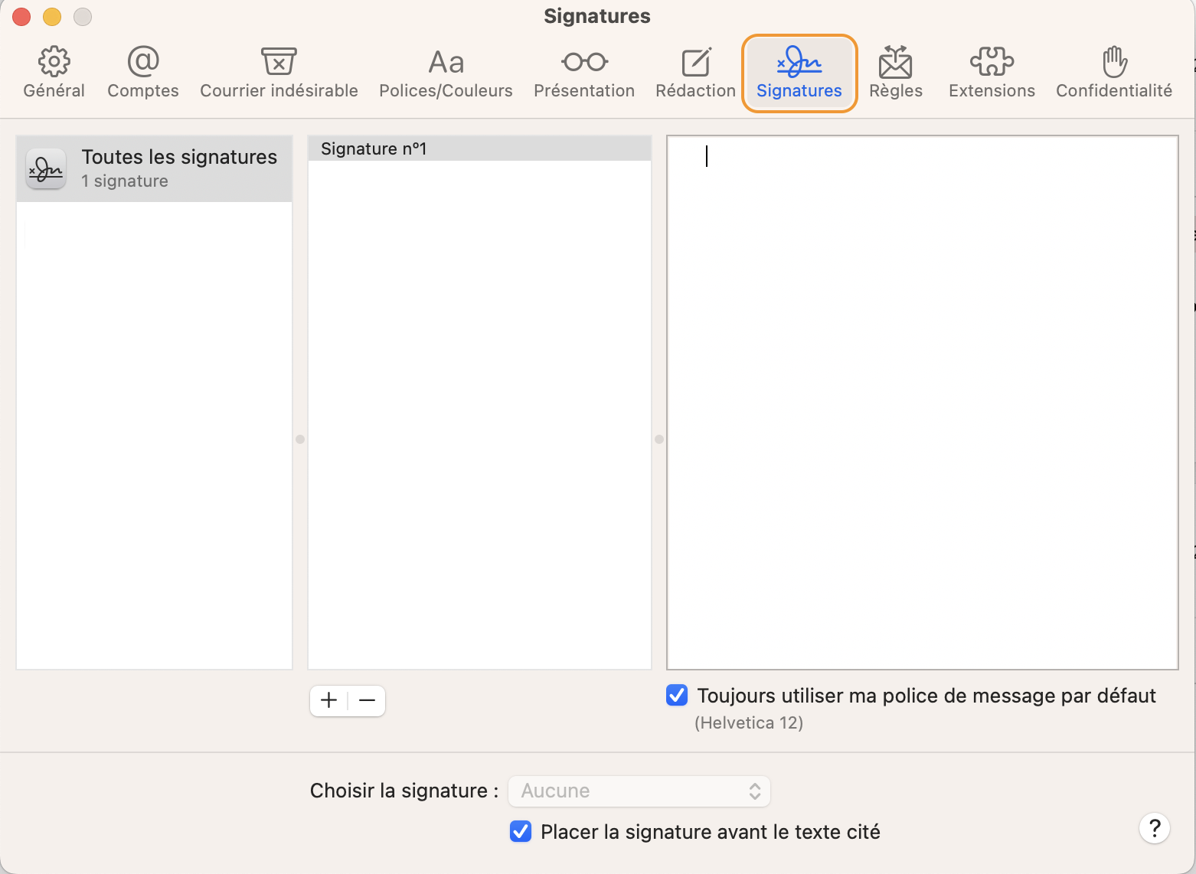The image size is (1196, 874).
Task: Open the Règles rules pane
Action: pyautogui.click(x=896, y=73)
